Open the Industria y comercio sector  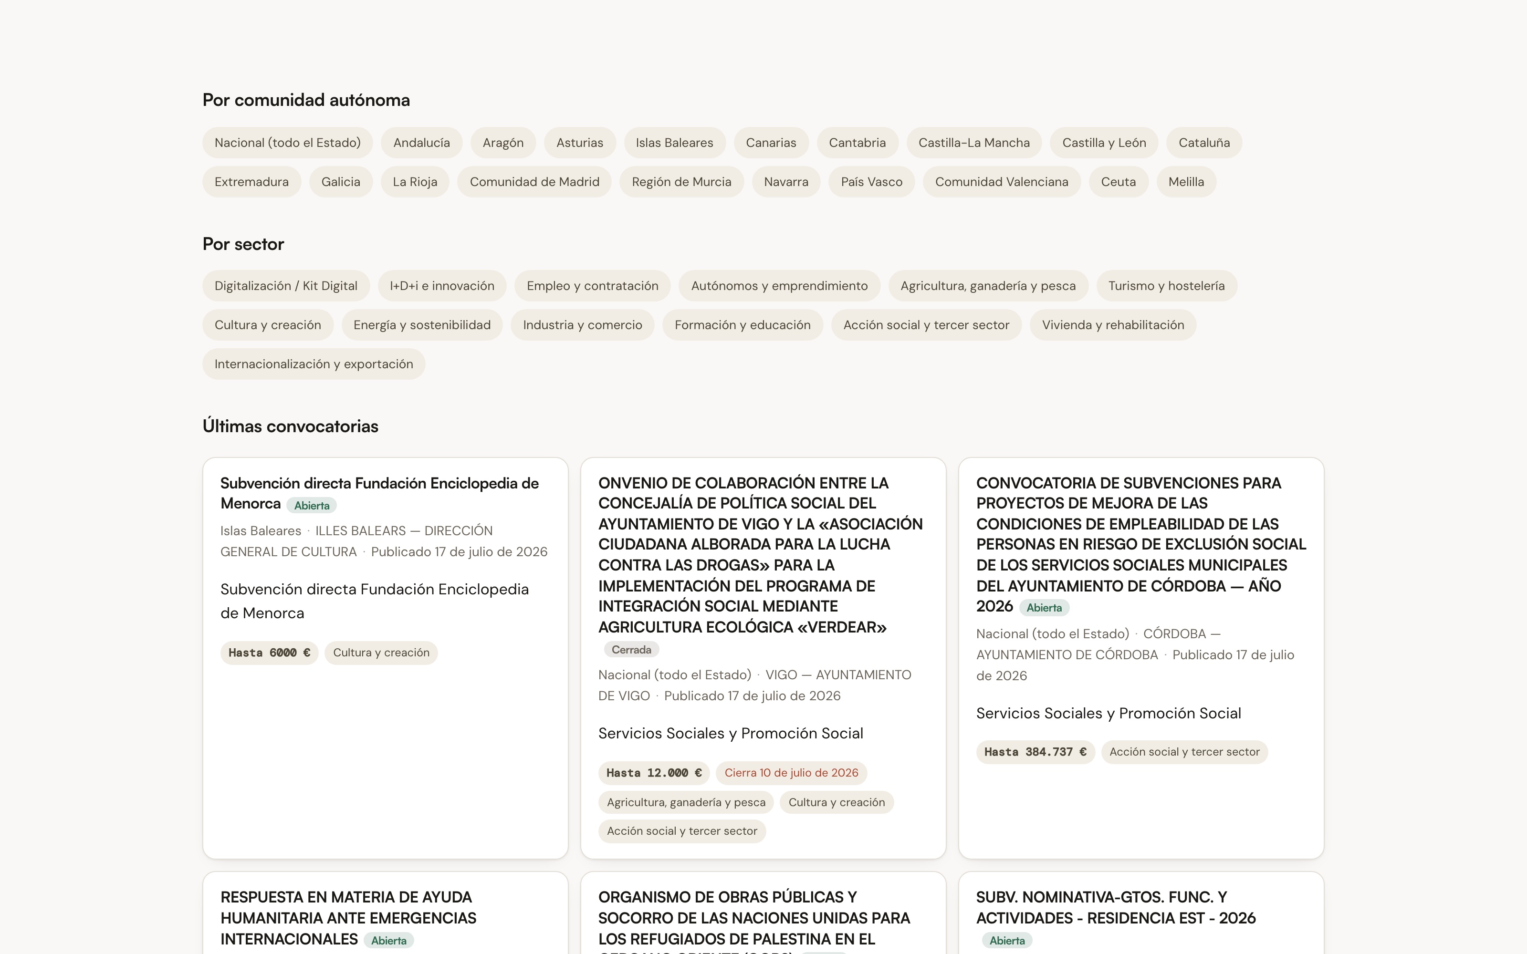[582, 325]
